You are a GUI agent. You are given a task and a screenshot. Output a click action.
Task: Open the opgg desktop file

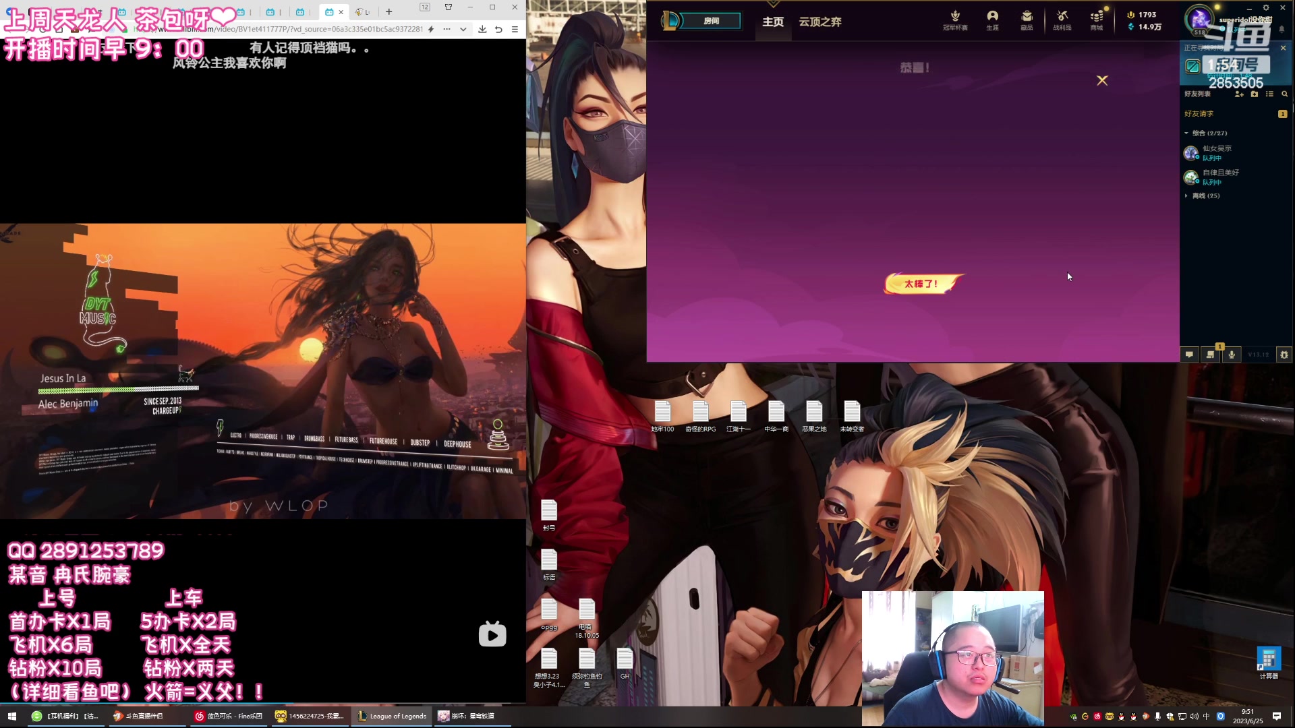click(x=549, y=614)
